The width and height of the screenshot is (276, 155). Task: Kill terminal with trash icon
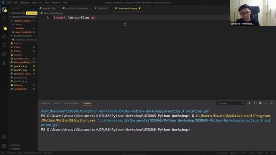(260, 103)
